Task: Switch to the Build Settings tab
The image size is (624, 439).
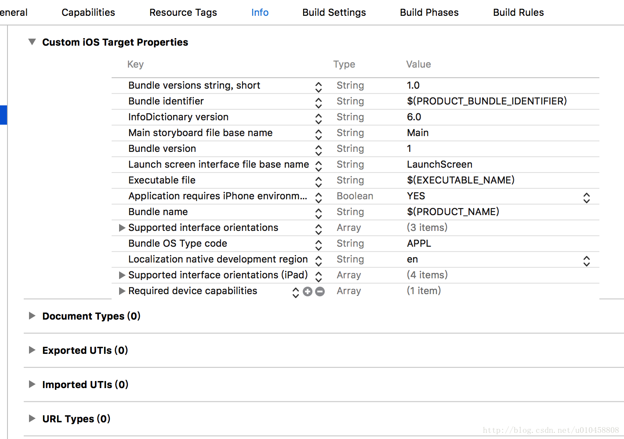Action: pos(334,12)
